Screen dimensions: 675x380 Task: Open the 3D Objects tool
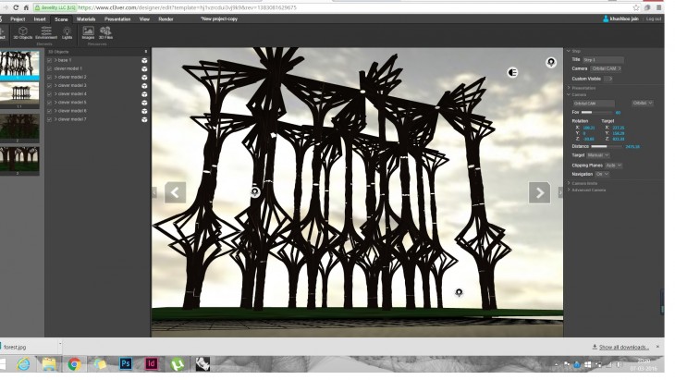(x=22, y=32)
